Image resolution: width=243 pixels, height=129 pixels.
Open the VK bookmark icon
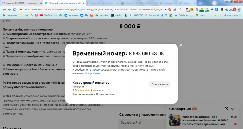pos(82,15)
